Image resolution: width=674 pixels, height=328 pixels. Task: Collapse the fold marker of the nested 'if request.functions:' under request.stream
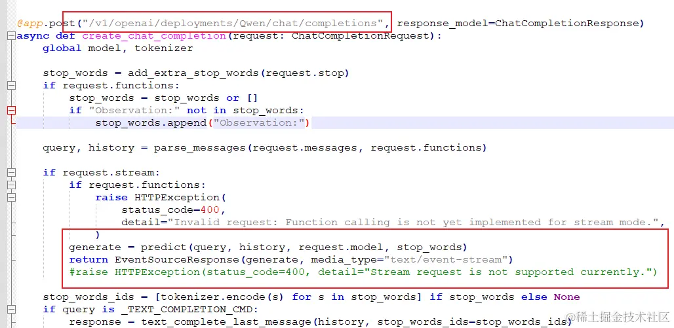tap(12, 185)
